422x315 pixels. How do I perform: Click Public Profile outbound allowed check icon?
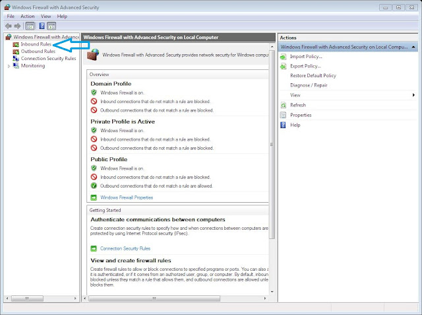click(94, 186)
